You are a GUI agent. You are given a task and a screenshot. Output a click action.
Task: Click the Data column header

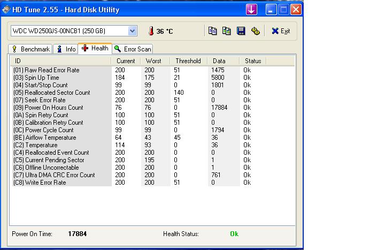tap(223, 61)
